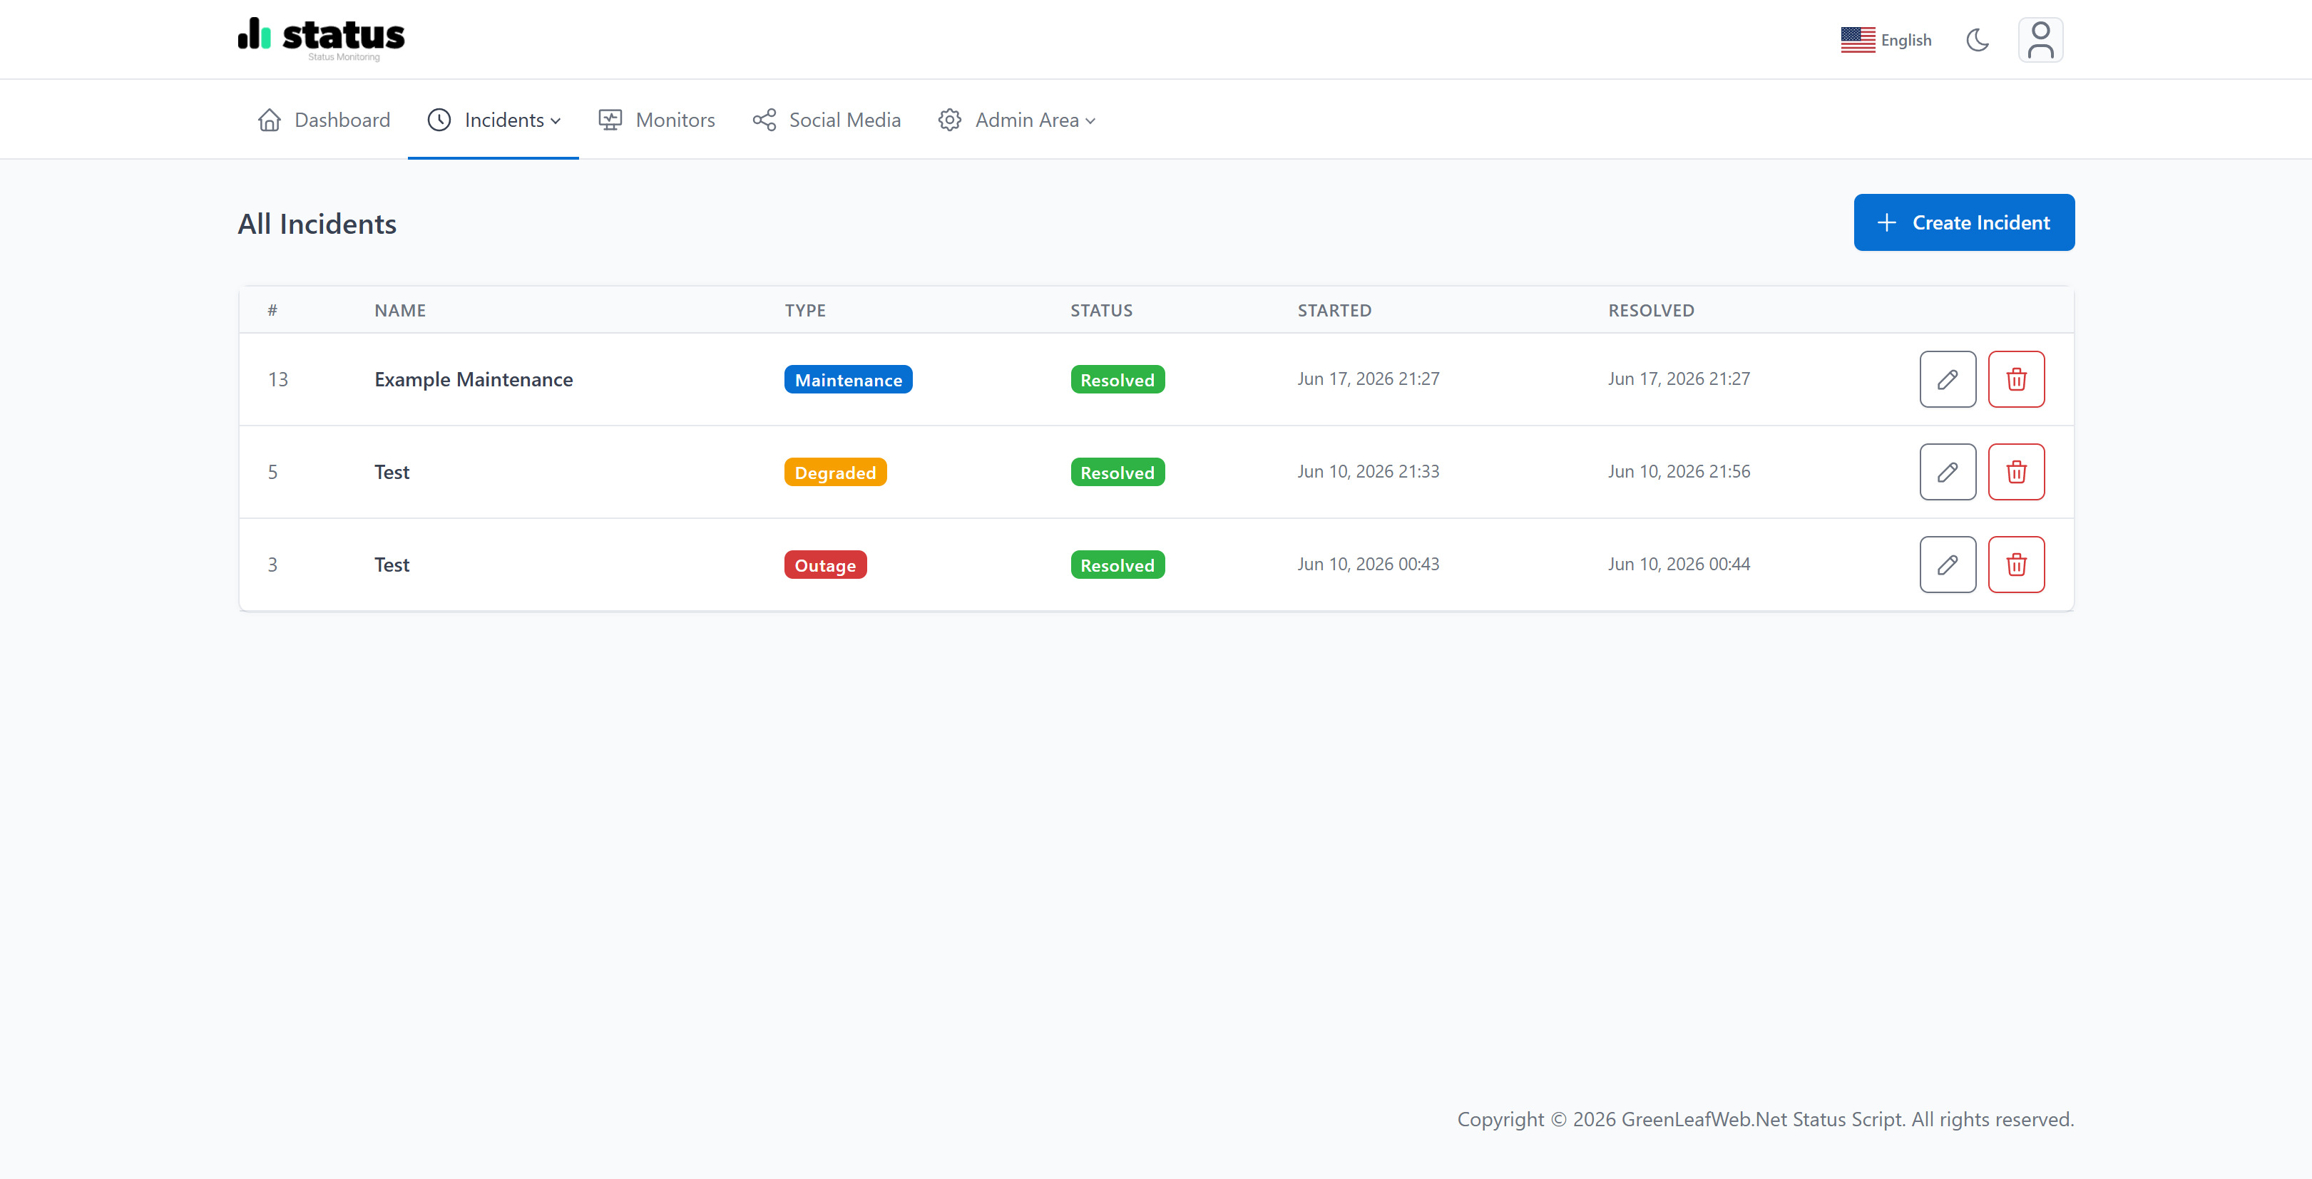
Task: Toggle dark mode with moon icon
Action: (1978, 41)
